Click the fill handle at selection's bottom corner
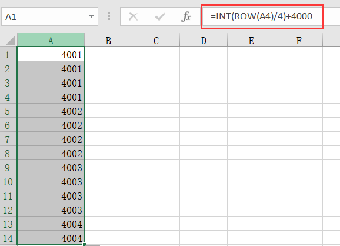This screenshot has height=246, width=340. pyautogui.click(x=84, y=244)
